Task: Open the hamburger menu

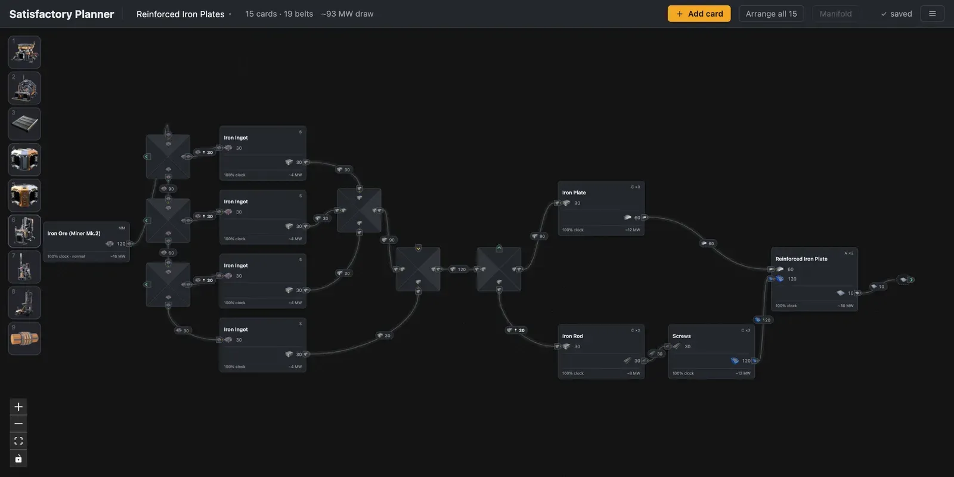Action: tap(933, 14)
